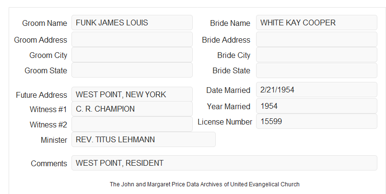Select the Bride Name field
Viewport: 386px width, 194px height.
coord(316,23)
